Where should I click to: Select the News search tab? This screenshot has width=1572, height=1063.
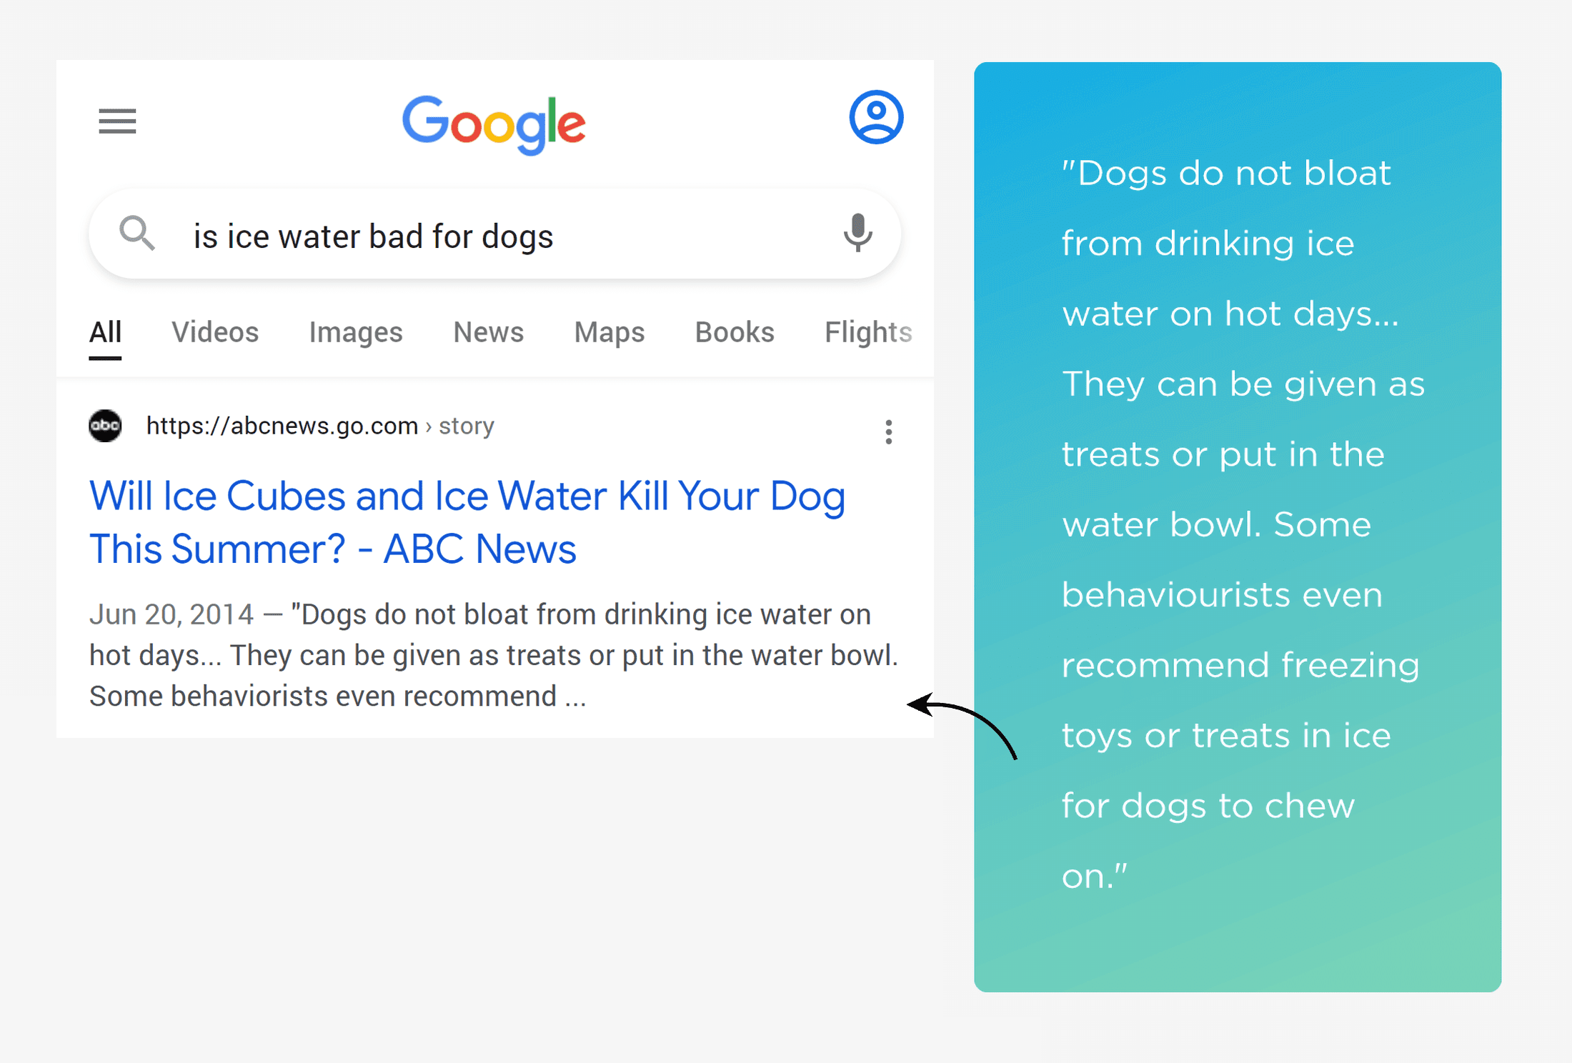pos(487,330)
